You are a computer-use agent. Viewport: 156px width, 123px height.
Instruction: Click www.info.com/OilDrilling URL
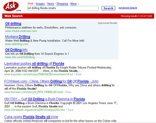coord(20,57)
